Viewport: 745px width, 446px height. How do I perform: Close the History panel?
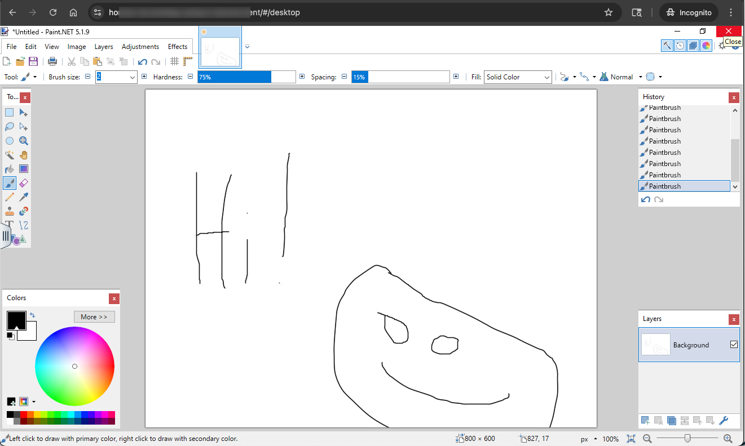[734, 97]
